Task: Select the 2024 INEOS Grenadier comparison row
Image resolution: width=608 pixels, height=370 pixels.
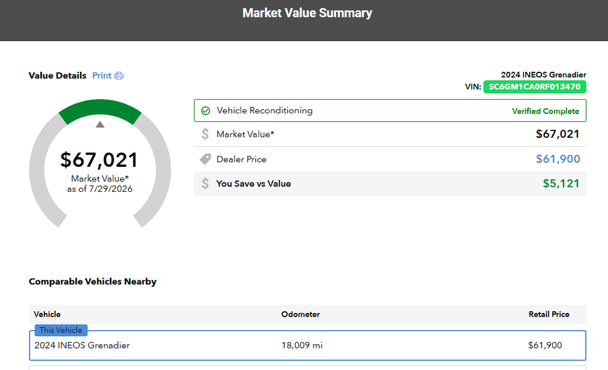Action: point(308,345)
